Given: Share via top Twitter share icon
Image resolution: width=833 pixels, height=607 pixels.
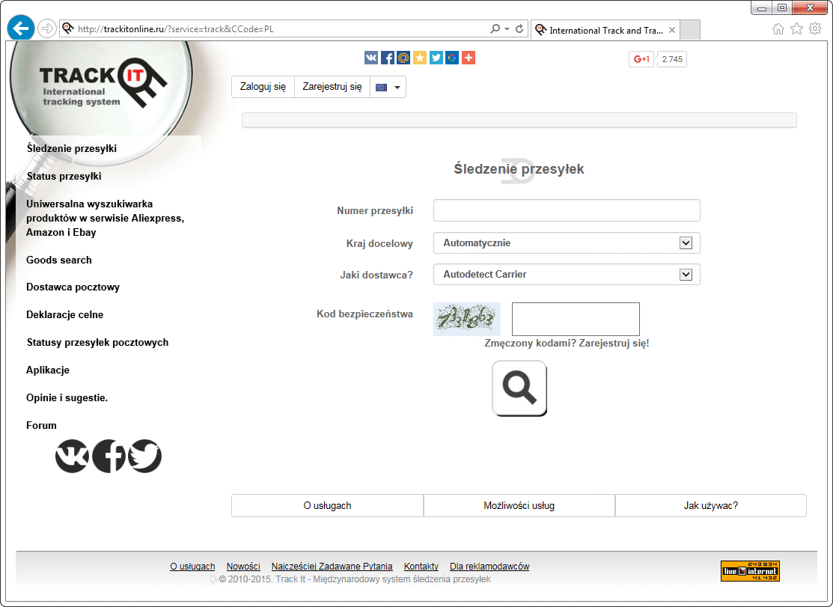Looking at the screenshot, I should click(x=436, y=58).
